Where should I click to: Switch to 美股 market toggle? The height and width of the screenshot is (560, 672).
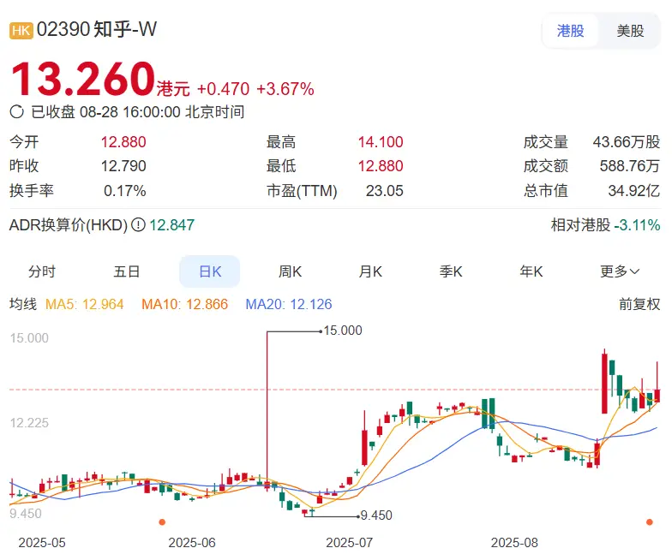click(630, 31)
